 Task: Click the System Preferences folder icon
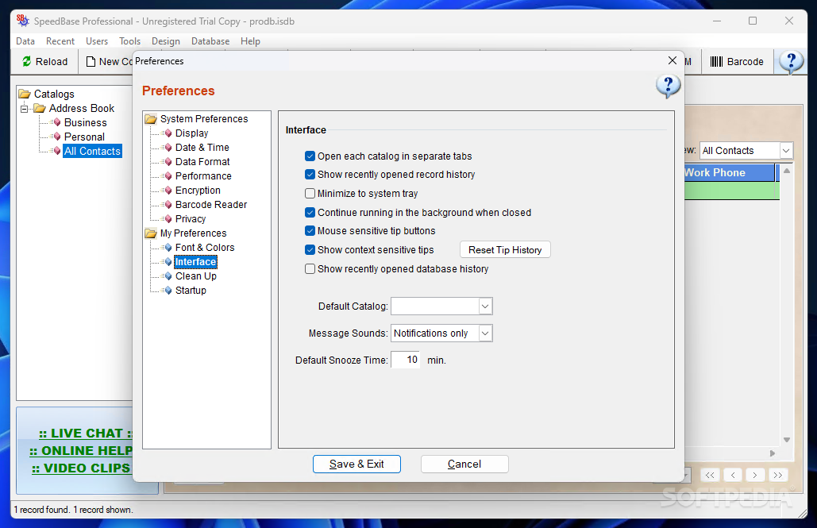pos(151,119)
